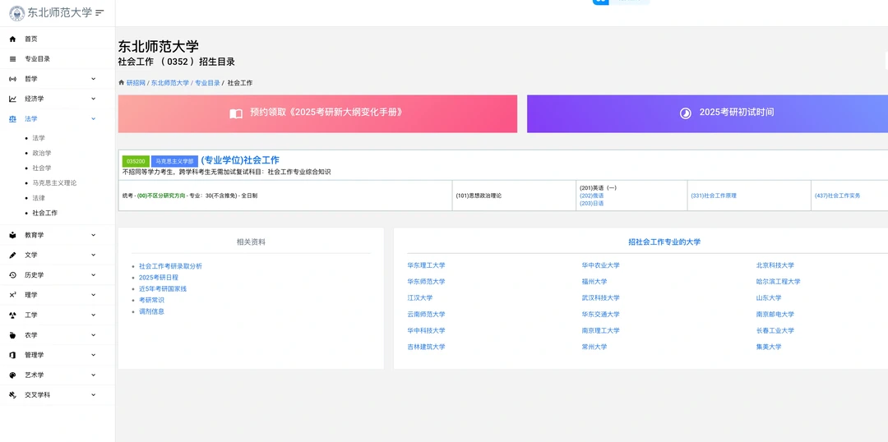
Task: Expand the 管理学 chevron
Action: 94,355
